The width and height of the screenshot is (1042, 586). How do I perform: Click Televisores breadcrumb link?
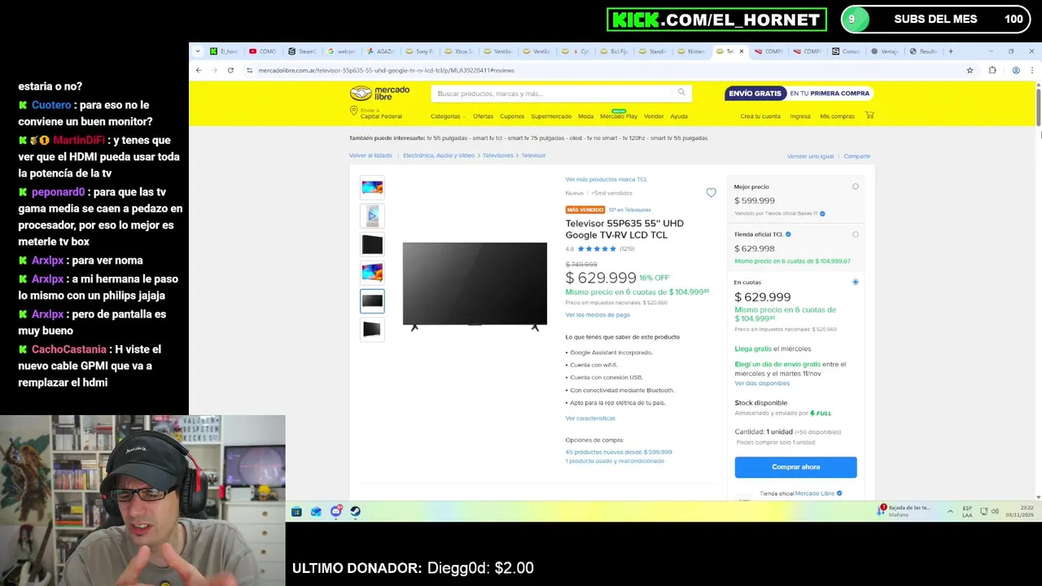[x=498, y=155]
